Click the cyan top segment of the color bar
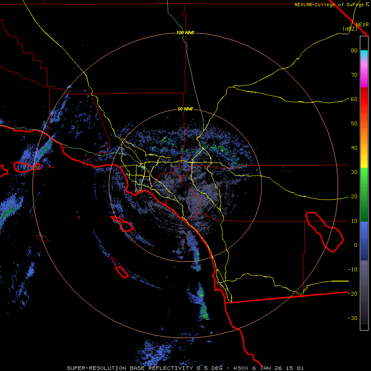 click(x=364, y=54)
